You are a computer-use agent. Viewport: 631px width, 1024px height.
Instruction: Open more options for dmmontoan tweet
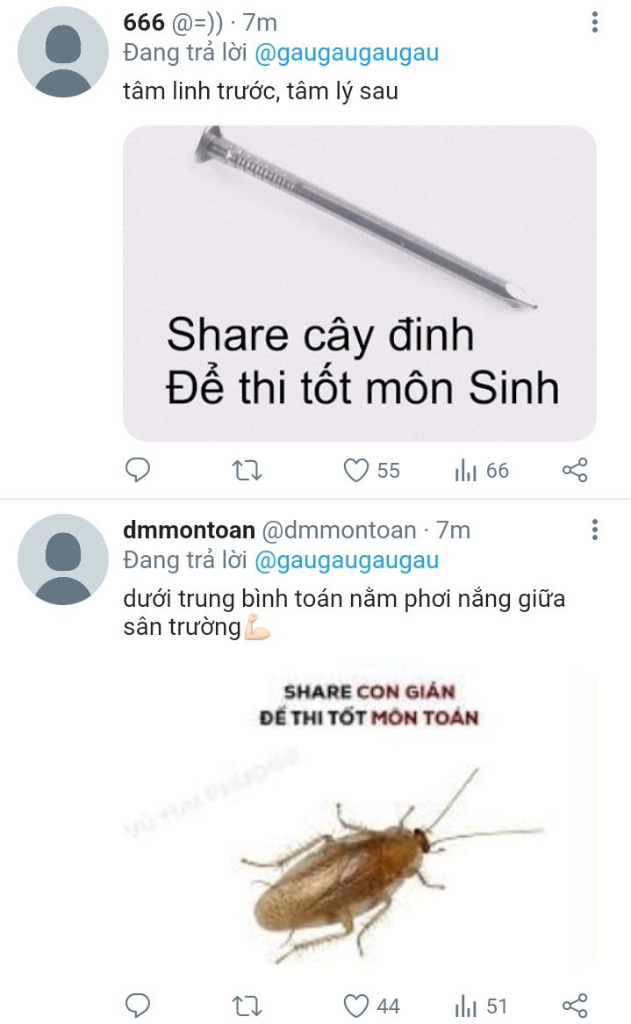(594, 530)
